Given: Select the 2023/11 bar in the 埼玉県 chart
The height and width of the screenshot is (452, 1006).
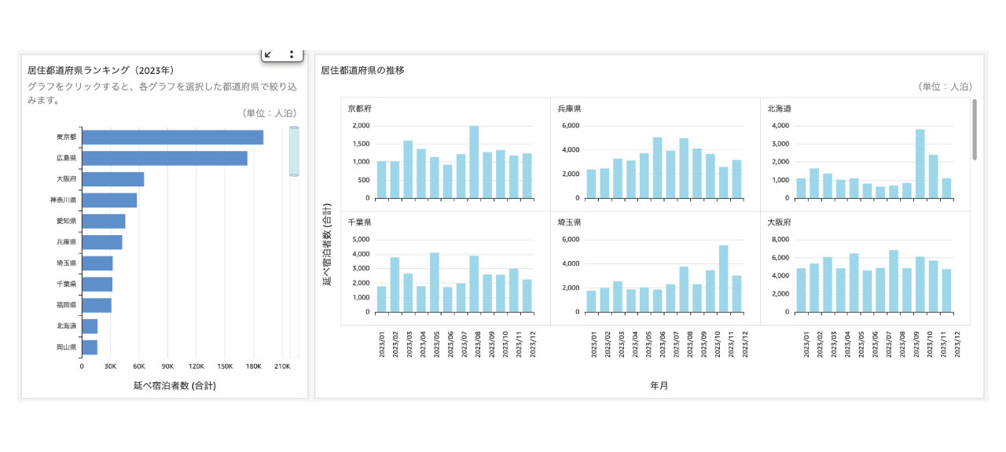Looking at the screenshot, I should 724,278.
